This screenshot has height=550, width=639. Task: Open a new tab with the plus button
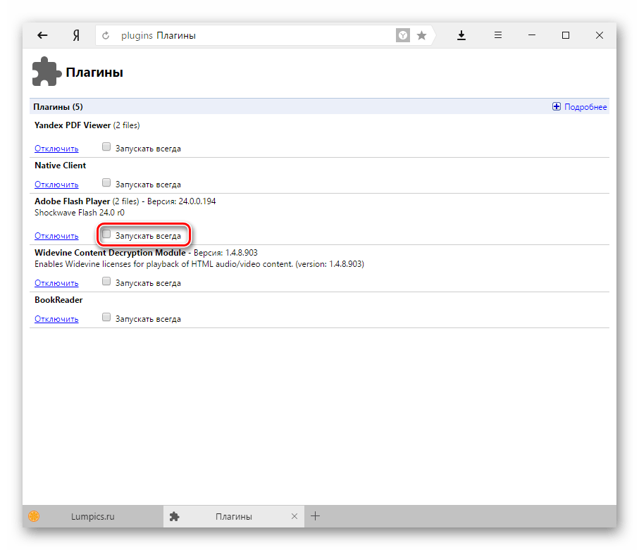pos(316,516)
